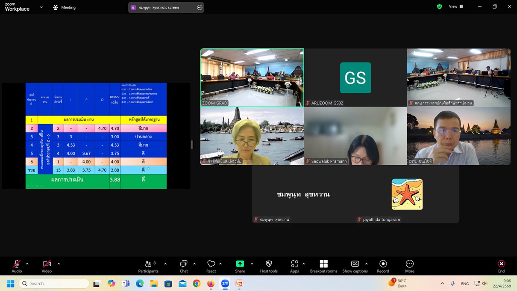Select the top-right meeting room video tile

pos(459,77)
